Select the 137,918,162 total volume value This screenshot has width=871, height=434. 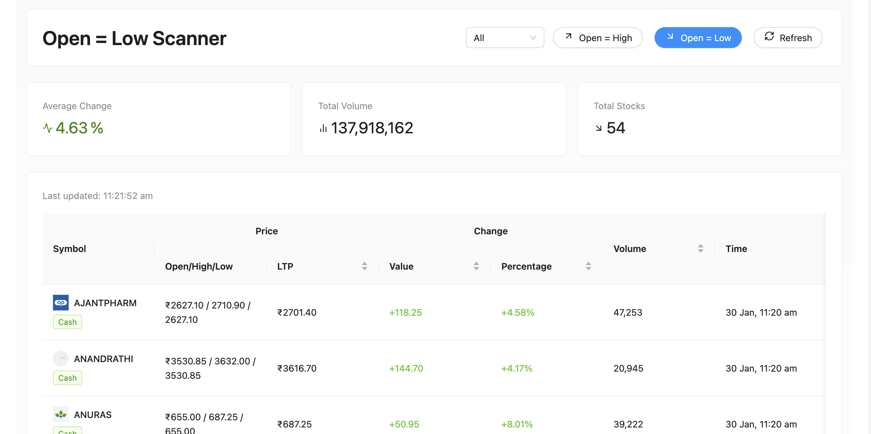(372, 128)
